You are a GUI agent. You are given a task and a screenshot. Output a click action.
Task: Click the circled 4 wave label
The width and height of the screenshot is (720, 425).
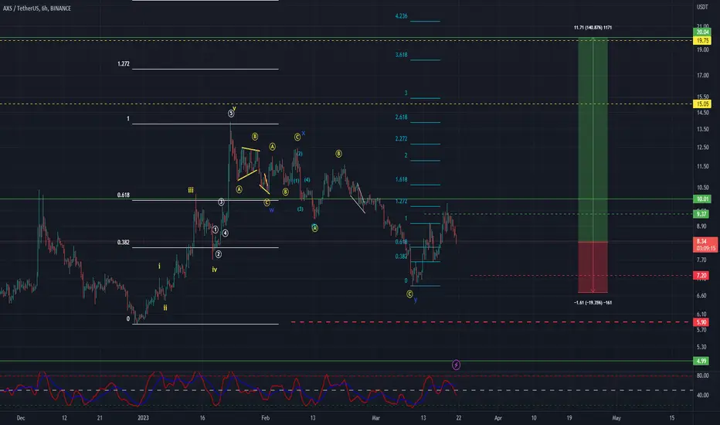click(225, 233)
